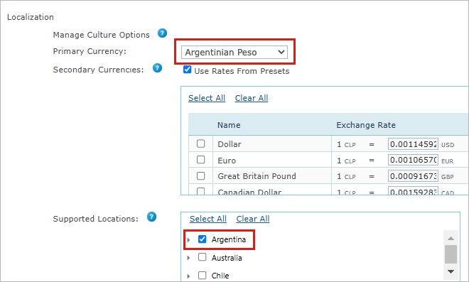Click the Dollar exchange rate field
The width and height of the screenshot is (469, 282).
(x=413, y=144)
